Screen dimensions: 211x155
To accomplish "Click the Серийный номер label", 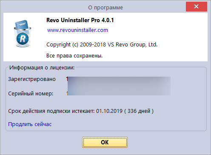I will [x=31, y=94].
